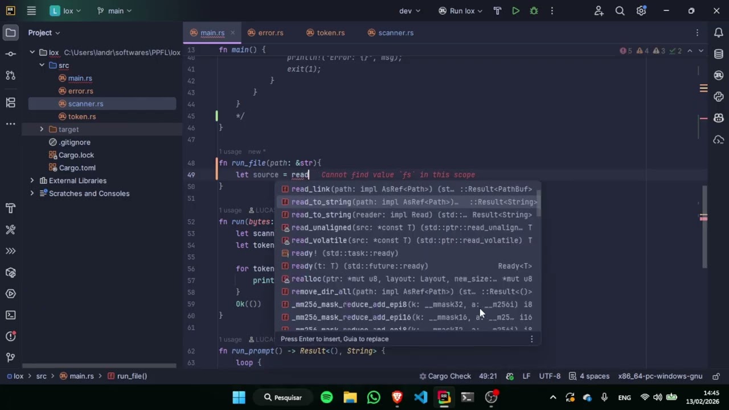Image resolution: width=729 pixels, height=410 pixels.
Task: Expand External Libraries
Action: pos(32,181)
